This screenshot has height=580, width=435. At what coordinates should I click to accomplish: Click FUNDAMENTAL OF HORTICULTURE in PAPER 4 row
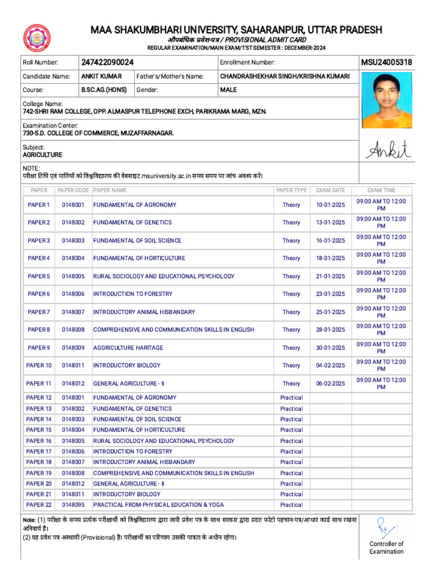139,258
